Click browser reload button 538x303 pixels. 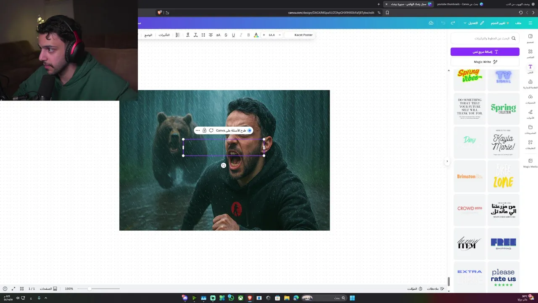point(521,13)
